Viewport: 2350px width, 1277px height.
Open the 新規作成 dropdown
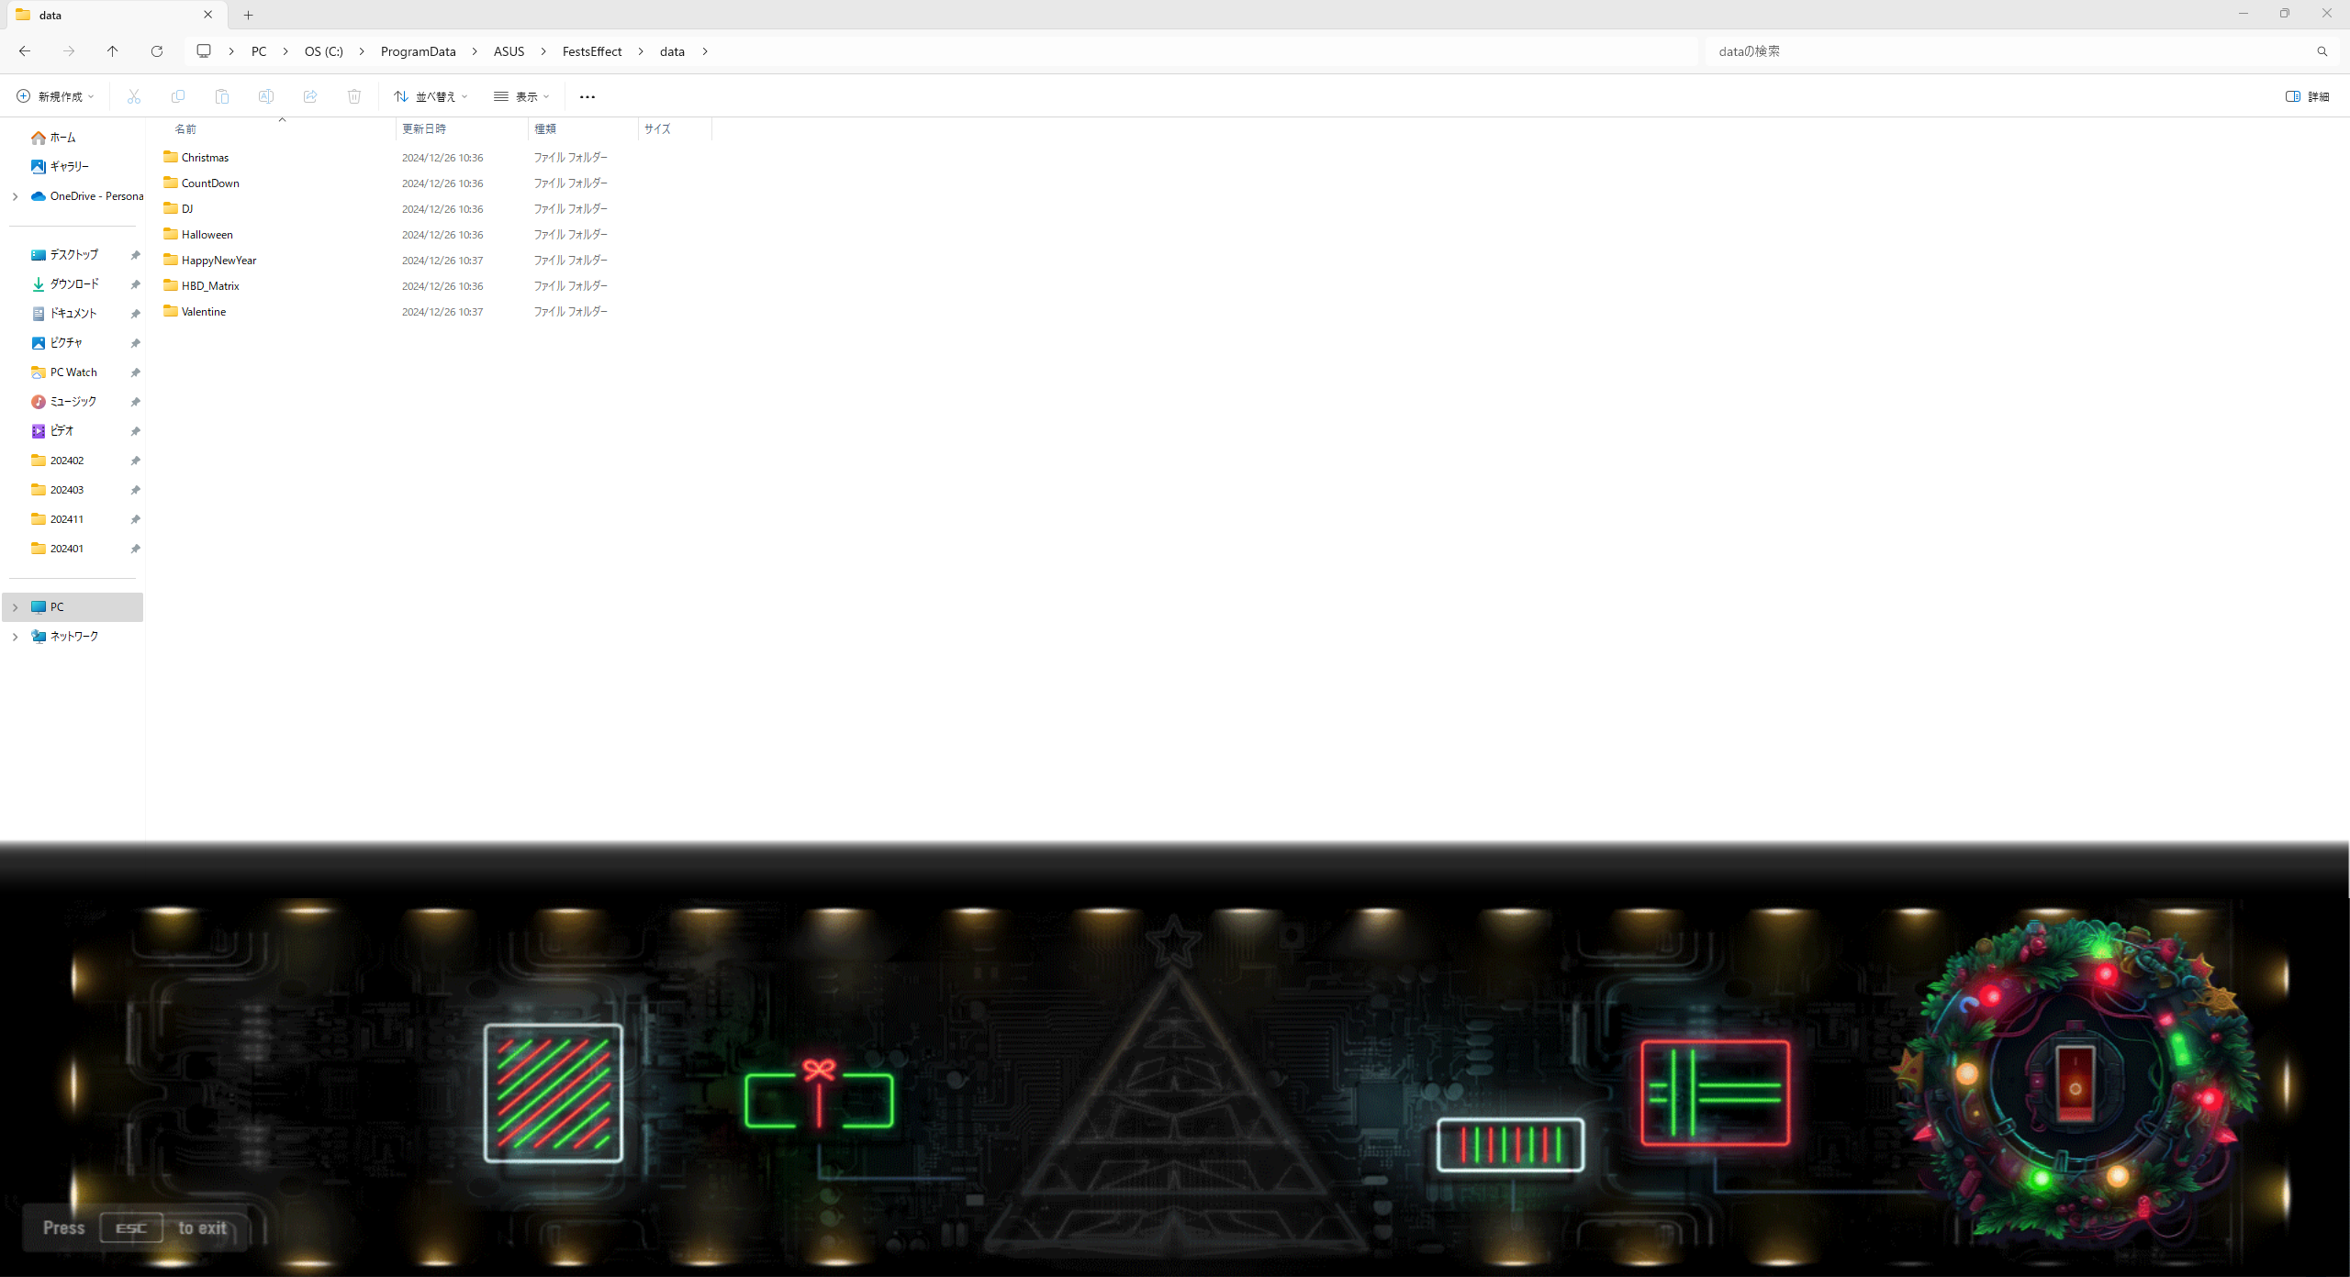(55, 96)
